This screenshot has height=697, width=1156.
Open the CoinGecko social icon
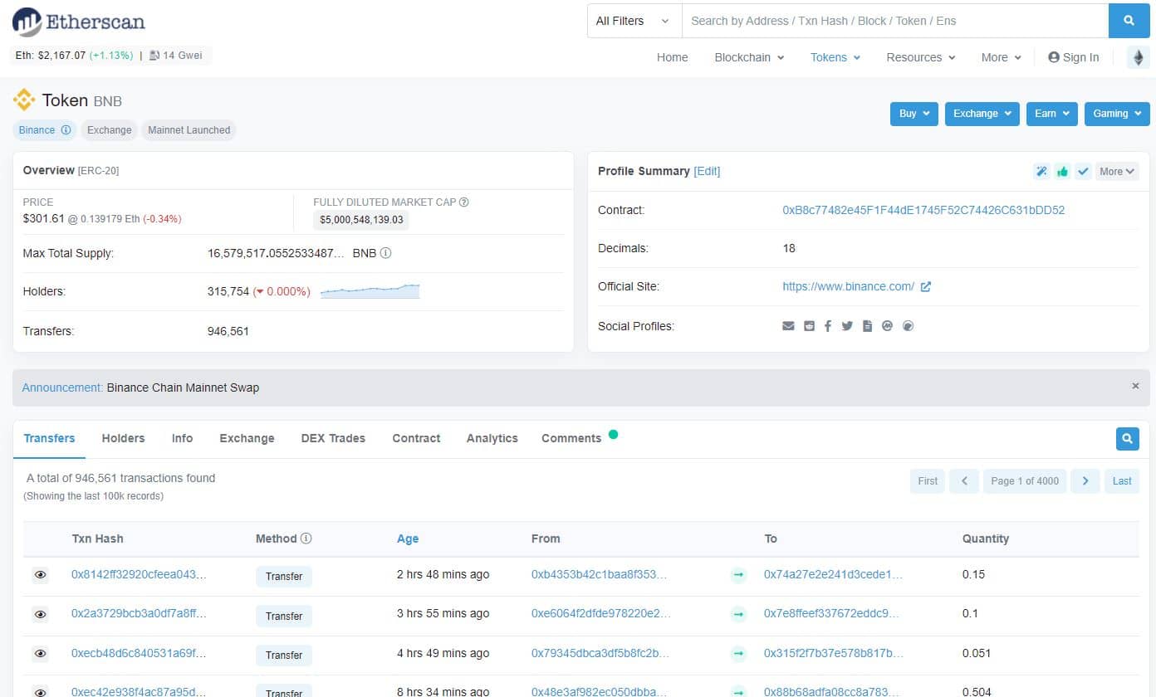(908, 326)
